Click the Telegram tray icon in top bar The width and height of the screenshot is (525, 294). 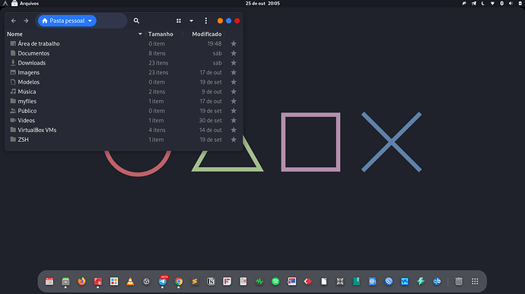(x=473, y=3)
